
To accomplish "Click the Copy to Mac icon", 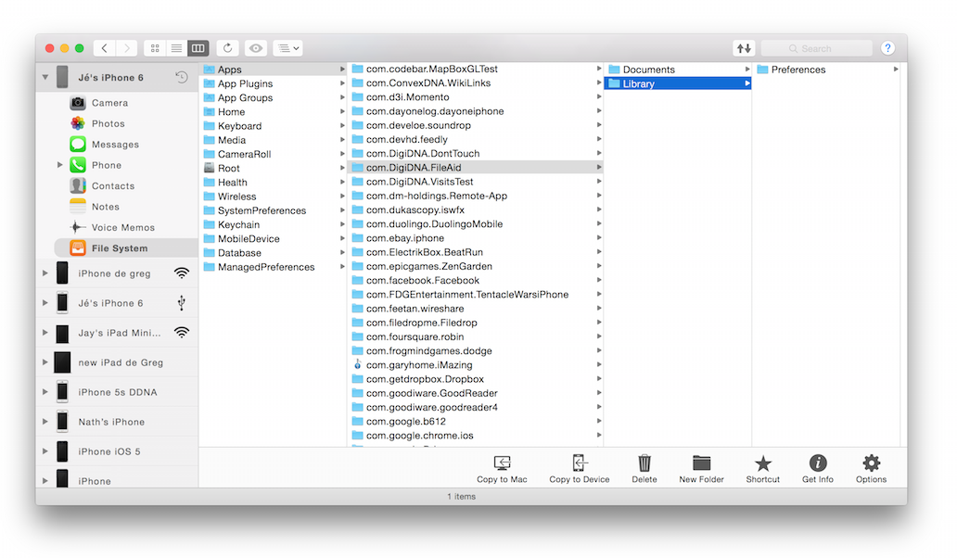I will coord(502,463).
